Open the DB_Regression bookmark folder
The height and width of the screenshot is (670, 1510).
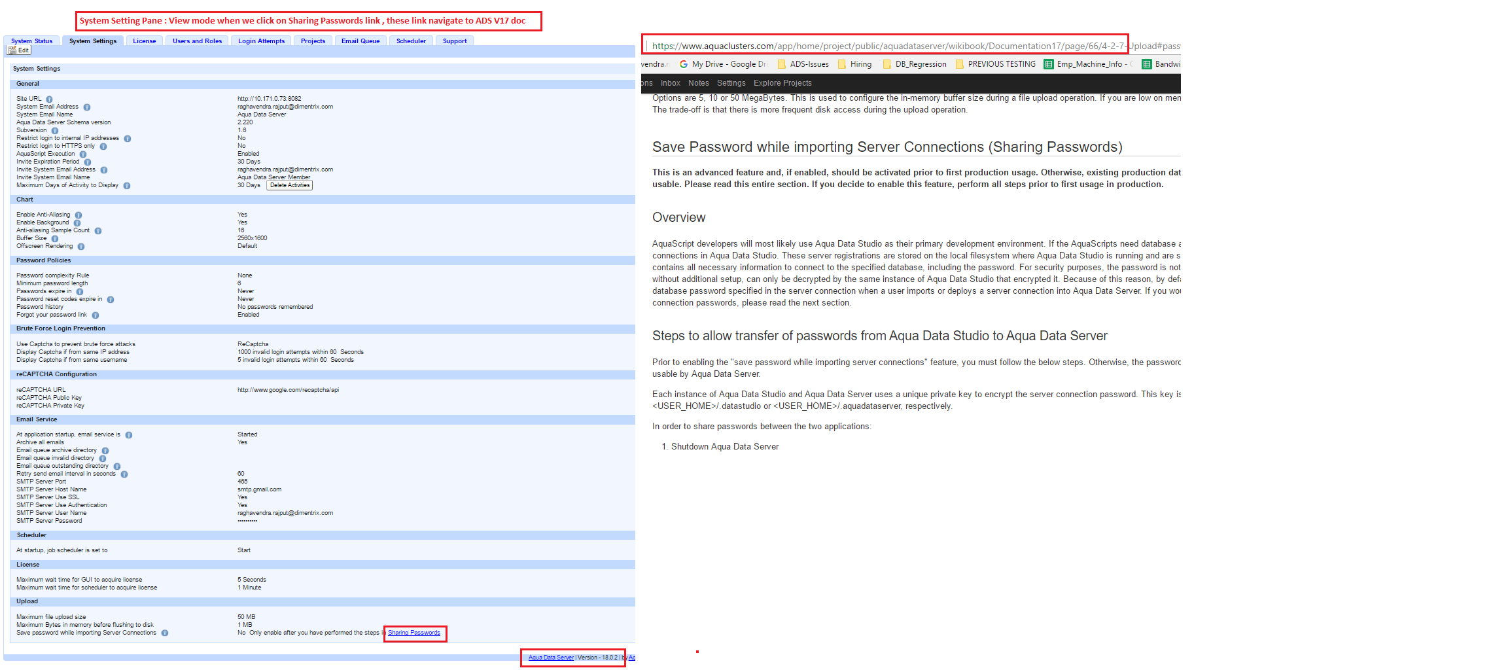[915, 64]
